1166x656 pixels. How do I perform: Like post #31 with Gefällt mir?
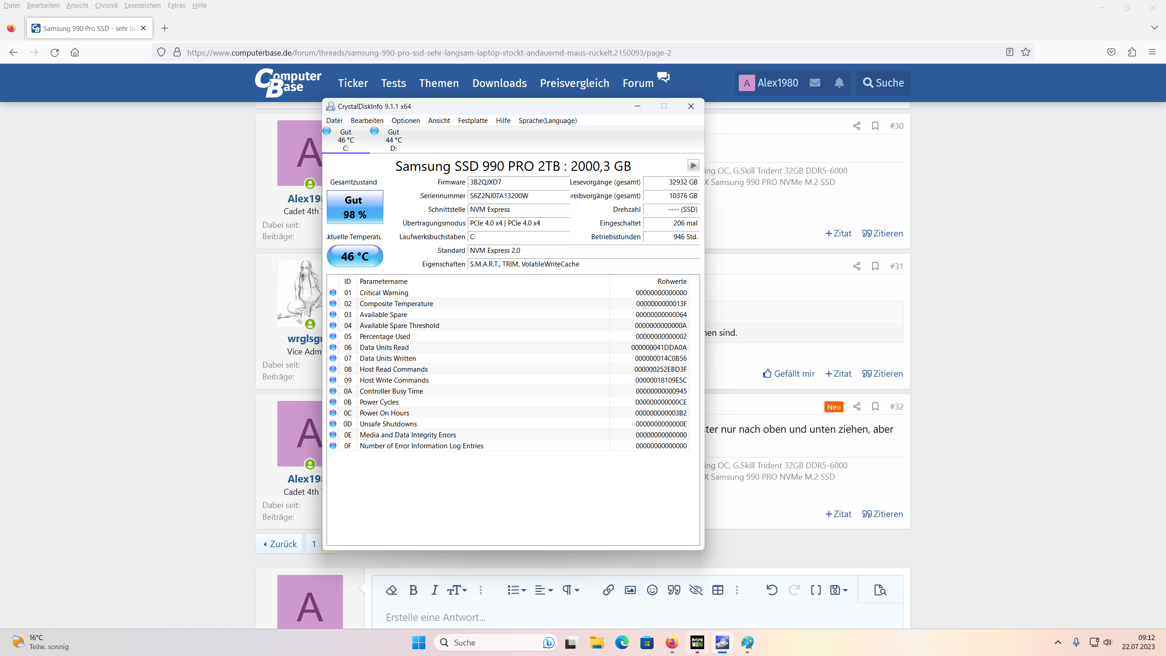[789, 374]
